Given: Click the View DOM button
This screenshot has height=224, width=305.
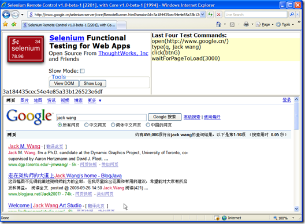Looking at the screenshot, I should click(64, 83).
